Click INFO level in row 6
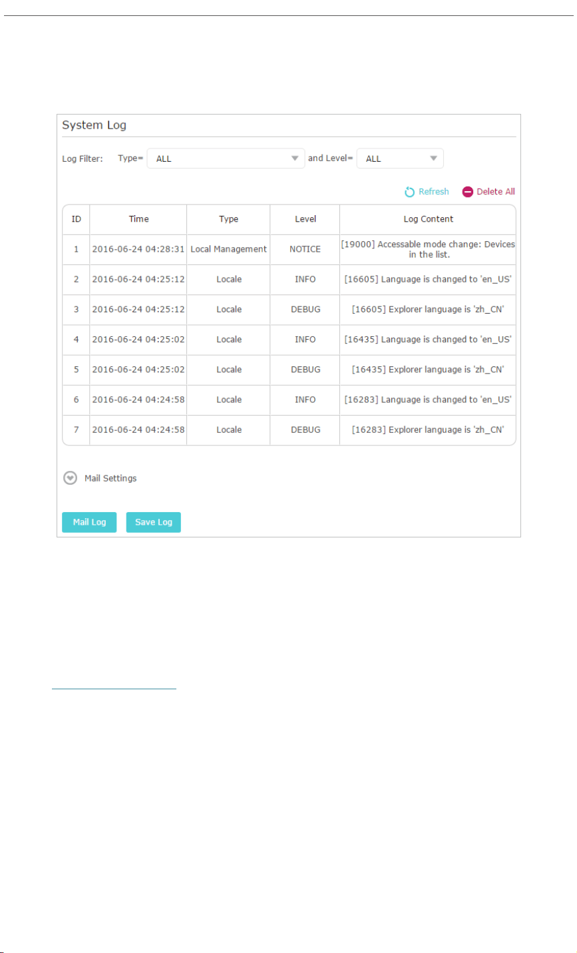The image size is (577, 953). [305, 400]
